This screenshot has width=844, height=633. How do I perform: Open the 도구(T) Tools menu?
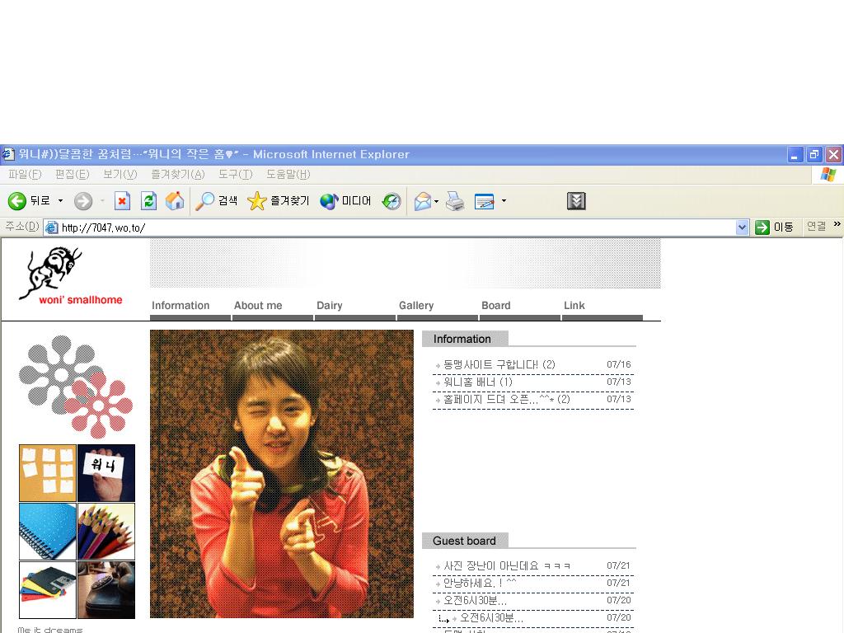click(x=235, y=174)
